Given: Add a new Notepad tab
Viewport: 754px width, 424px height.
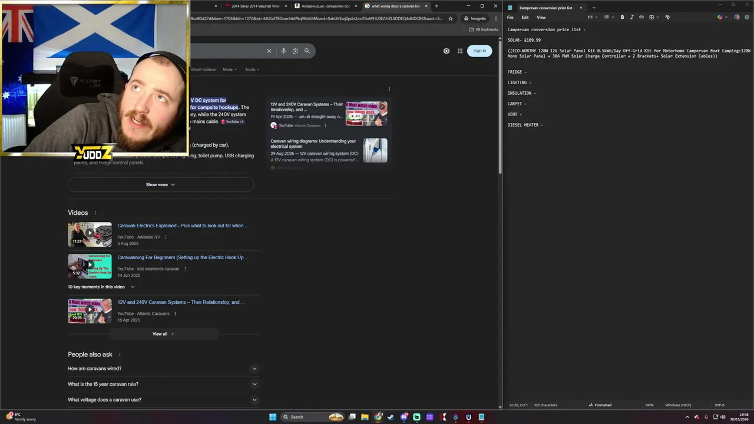Looking at the screenshot, I should 594,8.
